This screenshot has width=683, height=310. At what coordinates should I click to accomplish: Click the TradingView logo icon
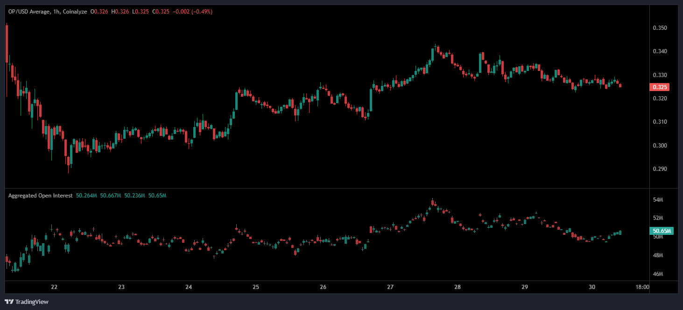tap(9, 302)
